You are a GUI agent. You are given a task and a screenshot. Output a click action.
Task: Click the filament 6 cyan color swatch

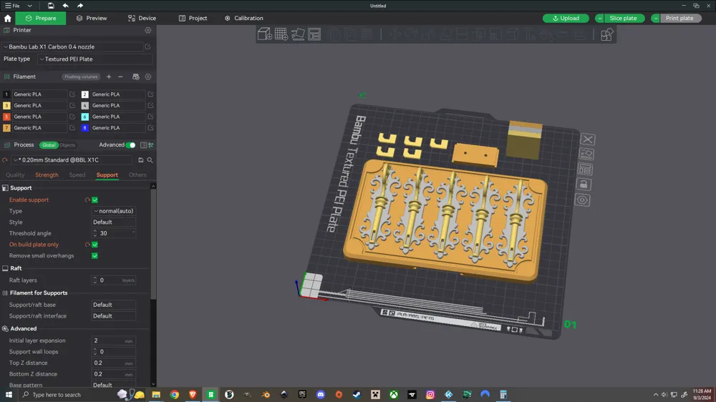point(84,117)
